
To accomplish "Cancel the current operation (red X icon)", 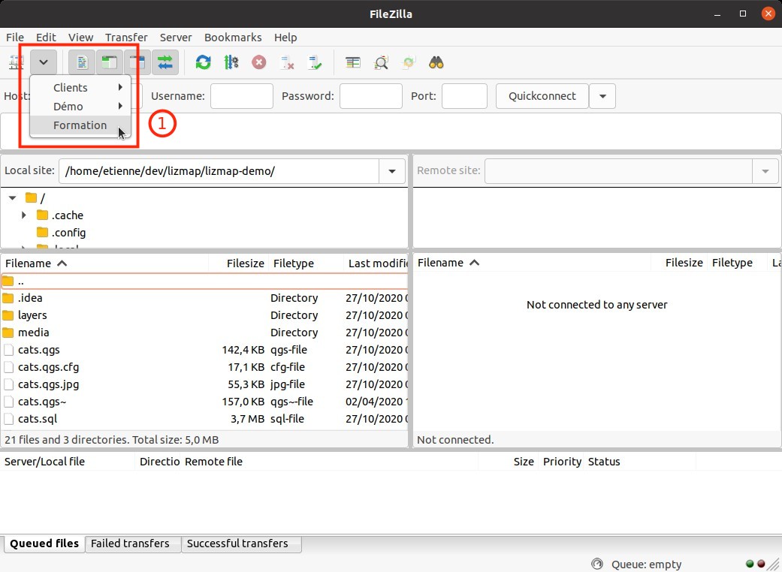I will (x=259, y=62).
